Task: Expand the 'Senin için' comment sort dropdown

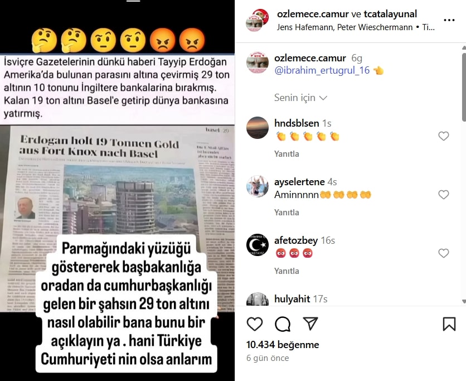Action: click(301, 98)
